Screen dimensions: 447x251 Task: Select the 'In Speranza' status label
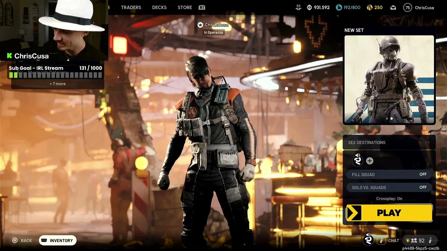tap(213, 32)
